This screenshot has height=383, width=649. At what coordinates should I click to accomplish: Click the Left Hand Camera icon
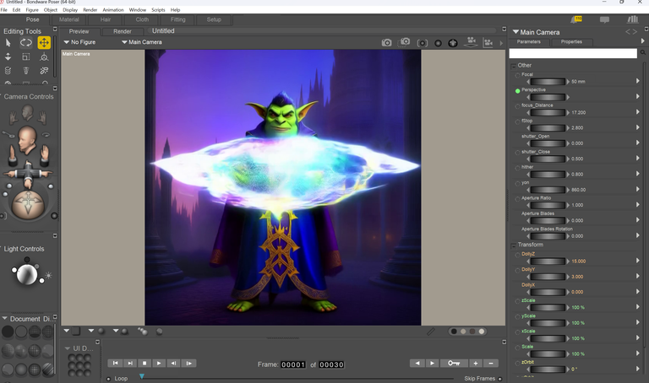pyautogui.click(x=14, y=117)
